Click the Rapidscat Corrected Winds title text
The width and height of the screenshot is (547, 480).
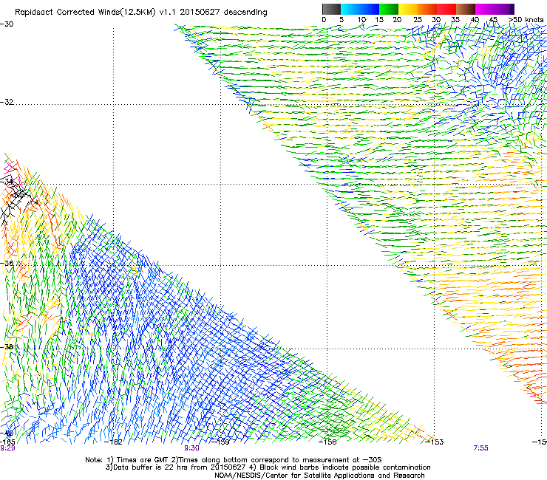click(141, 12)
